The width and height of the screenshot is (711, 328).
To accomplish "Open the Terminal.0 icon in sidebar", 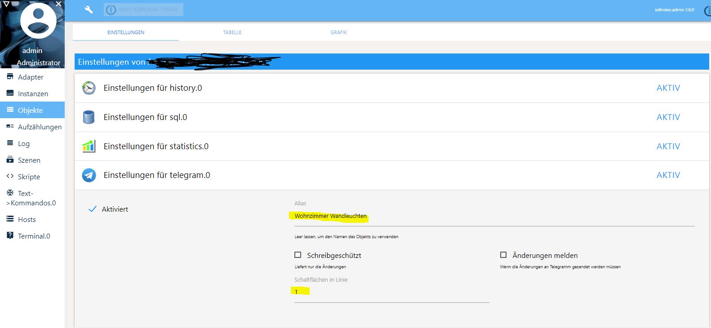I will pos(10,235).
